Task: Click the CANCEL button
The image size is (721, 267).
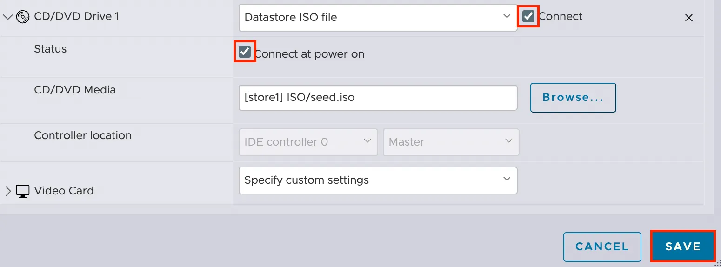Action: tap(602, 247)
